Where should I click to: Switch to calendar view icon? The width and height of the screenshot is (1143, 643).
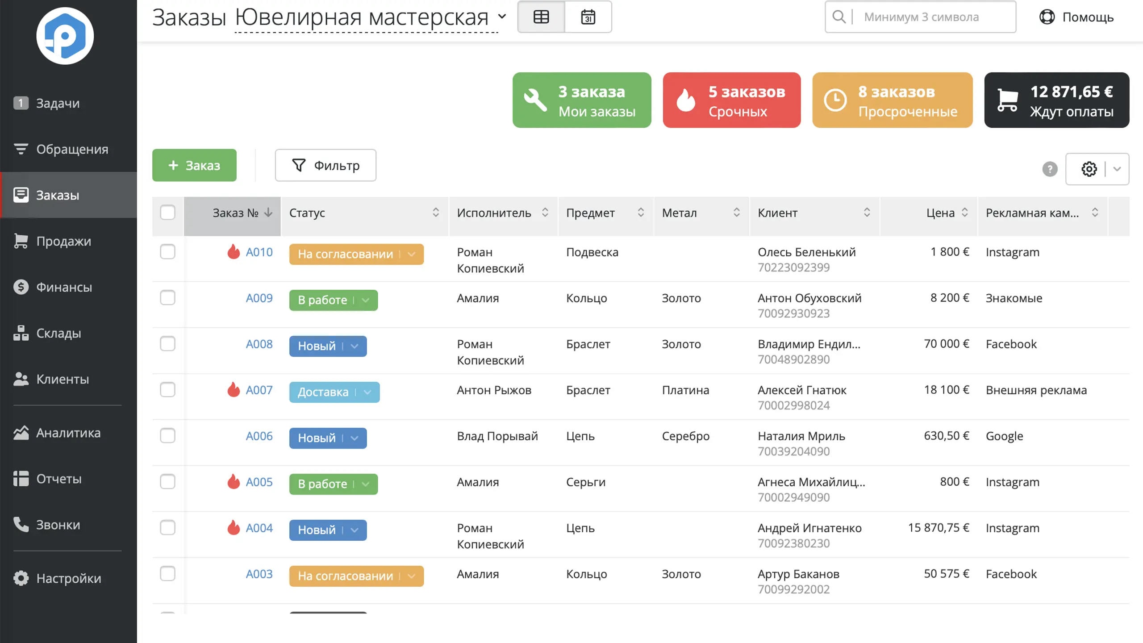pyautogui.click(x=588, y=17)
